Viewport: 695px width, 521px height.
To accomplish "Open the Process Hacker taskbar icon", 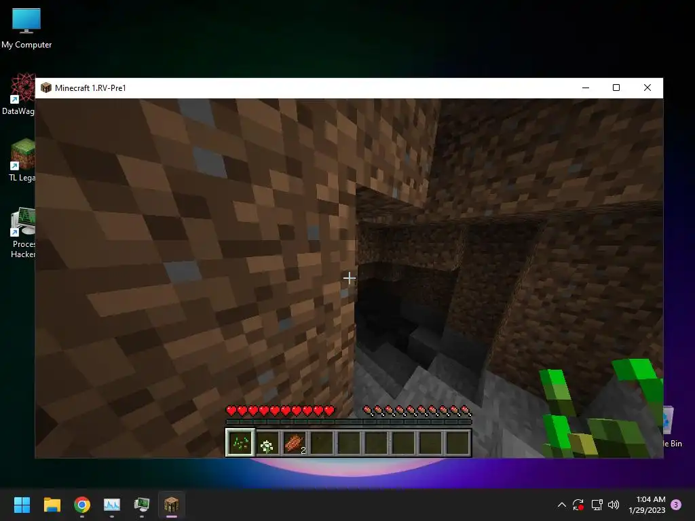I will coord(142,505).
